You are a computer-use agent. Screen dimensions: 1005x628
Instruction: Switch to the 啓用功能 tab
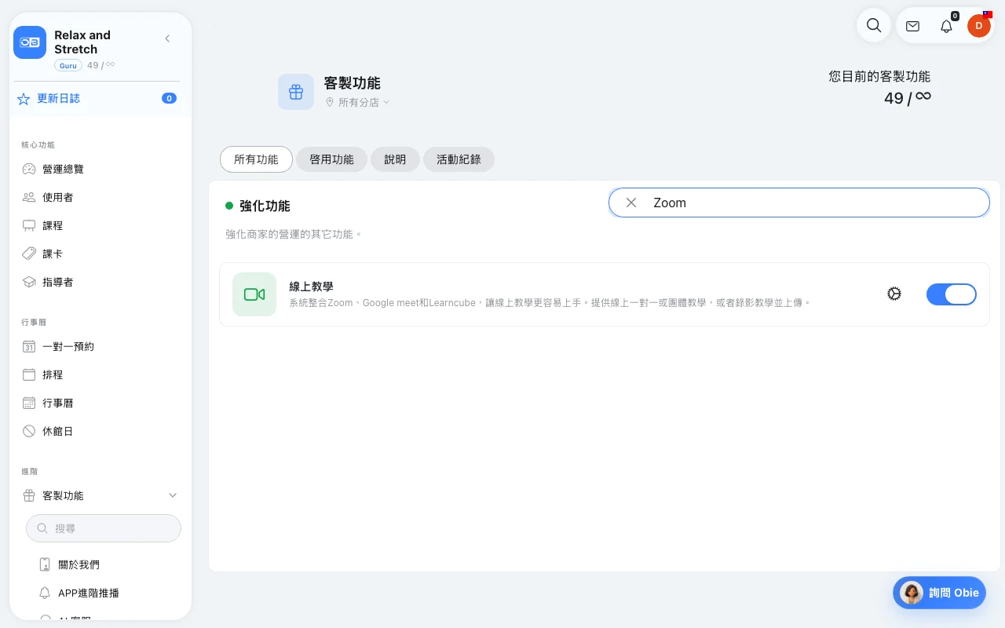331,159
